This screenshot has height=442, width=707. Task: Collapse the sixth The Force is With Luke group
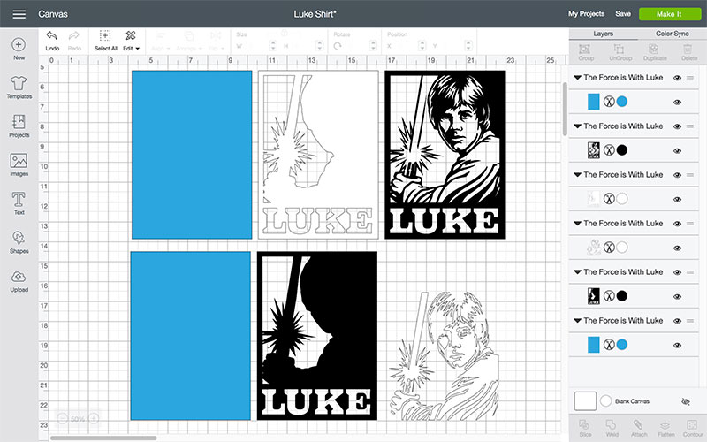pos(577,321)
